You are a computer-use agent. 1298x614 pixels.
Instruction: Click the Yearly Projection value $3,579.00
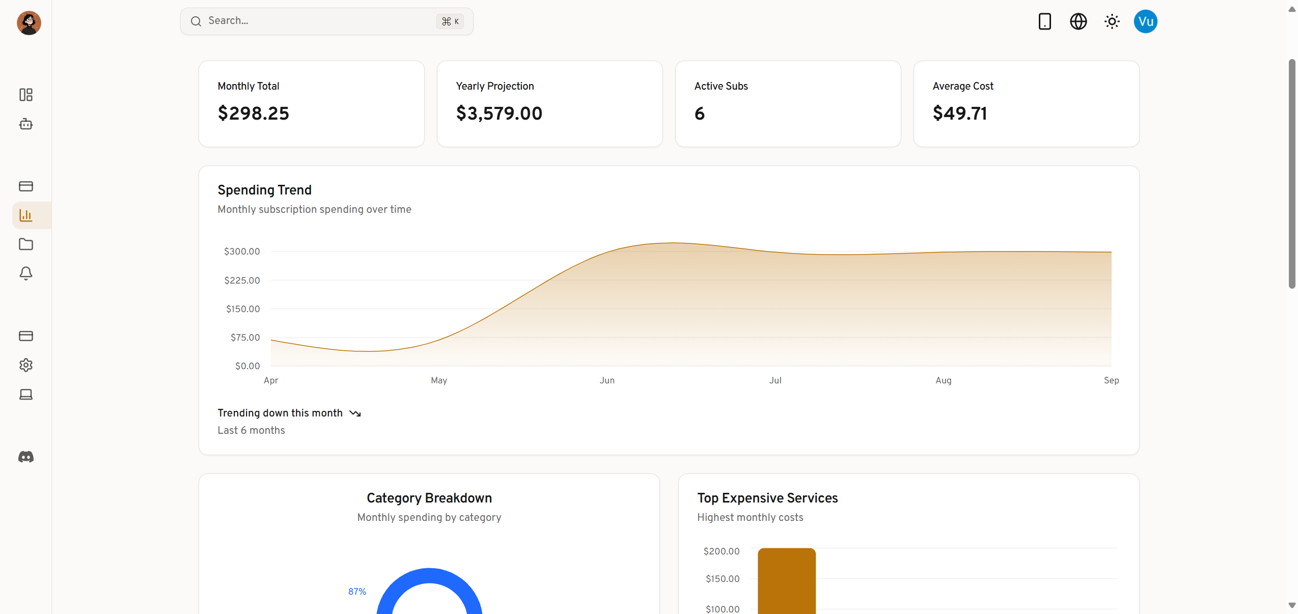[x=500, y=113]
